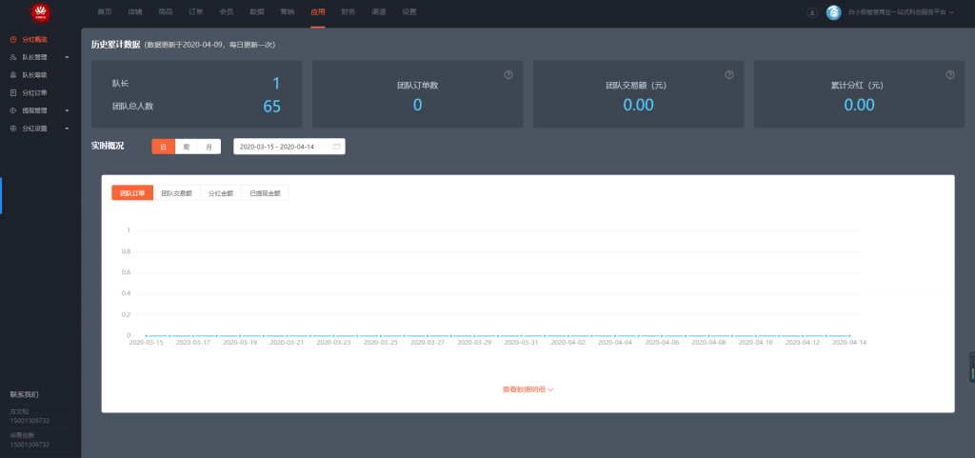Open 首页 in top navigation
Screen dimensions: 975x458
105,11
